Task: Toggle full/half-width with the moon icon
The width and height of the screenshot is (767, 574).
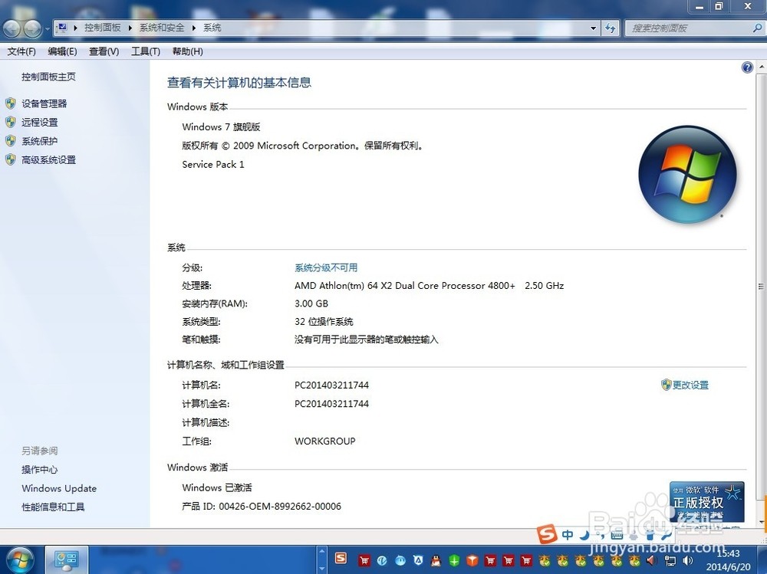Action: tap(585, 534)
